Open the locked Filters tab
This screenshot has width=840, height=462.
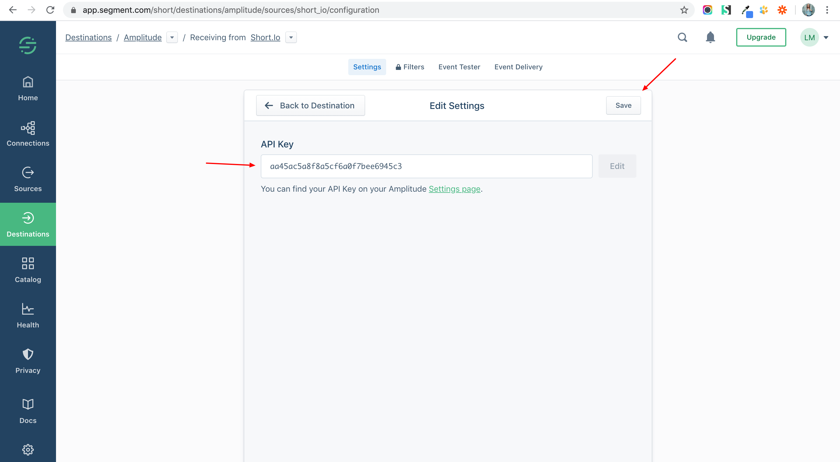tap(409, 67)
